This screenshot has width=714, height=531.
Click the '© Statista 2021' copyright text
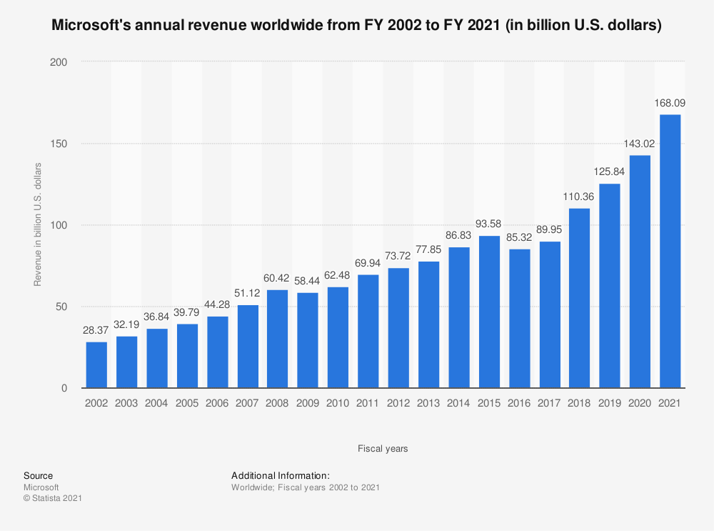(x=53, y=499)
